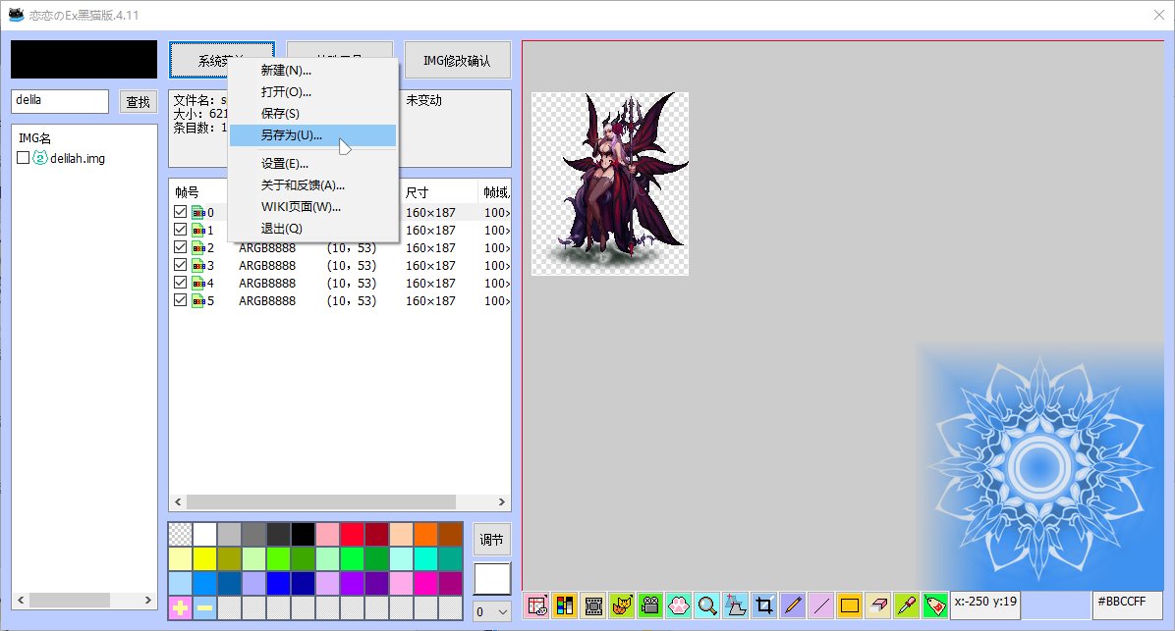Open the color palette grid tool
Screen dimensions: 1175x631
(x=565, y=605)
